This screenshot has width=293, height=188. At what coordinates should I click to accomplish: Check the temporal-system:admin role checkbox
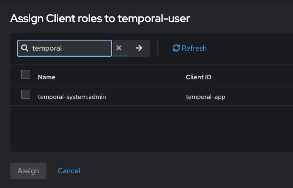coord(26,94)
